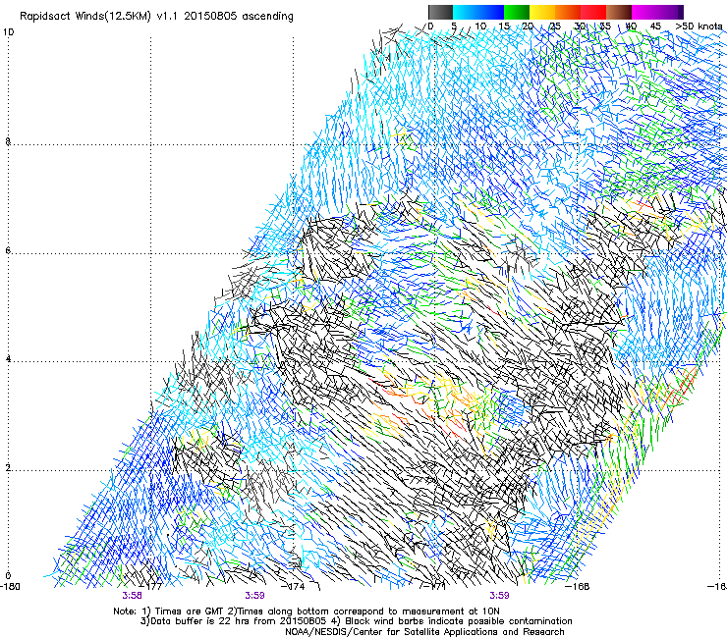
Task: Click the '10' label on the color legend
Action: [x=480, y=27]
